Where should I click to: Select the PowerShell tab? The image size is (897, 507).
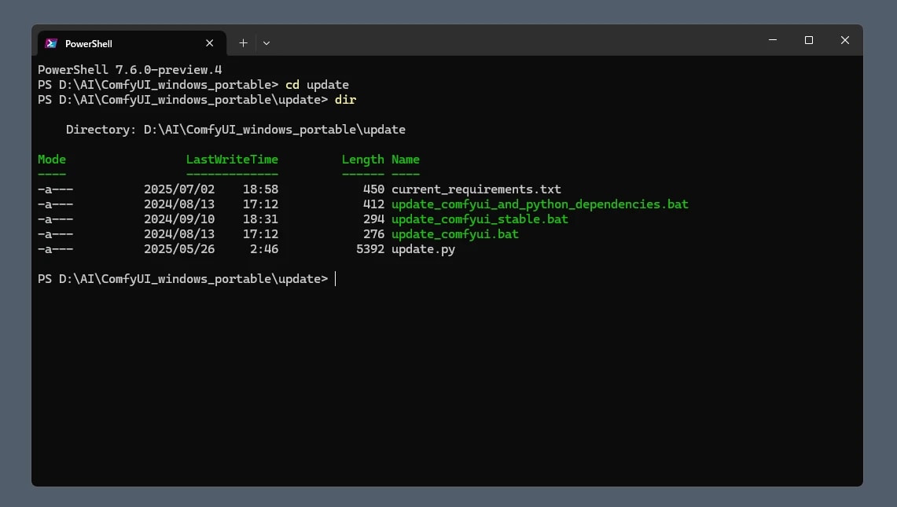pyautogui.click(x=132, y=43)
